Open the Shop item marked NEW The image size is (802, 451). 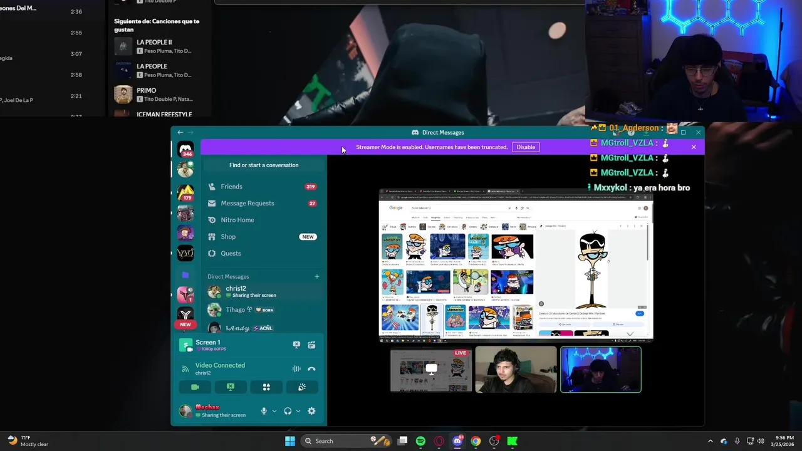coord(263,237)
